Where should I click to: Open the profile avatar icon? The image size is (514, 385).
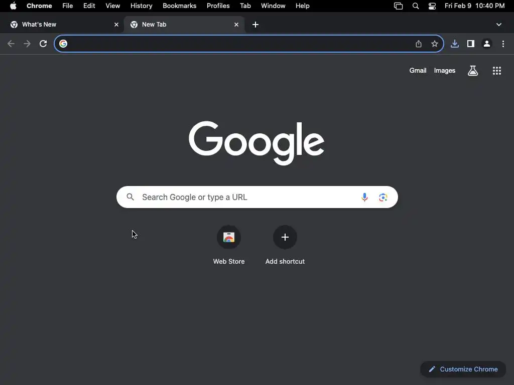487,44
